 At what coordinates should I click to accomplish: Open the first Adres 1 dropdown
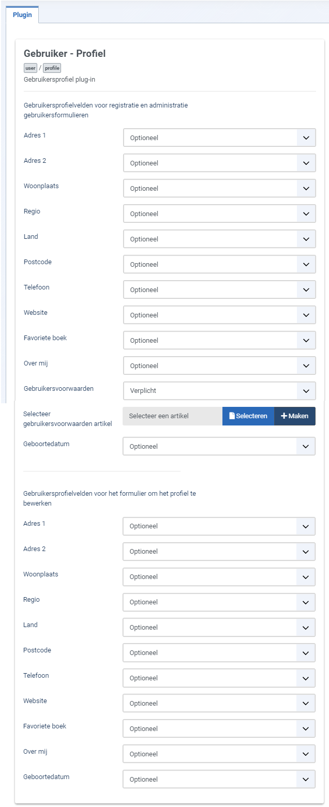coord(219,138)
